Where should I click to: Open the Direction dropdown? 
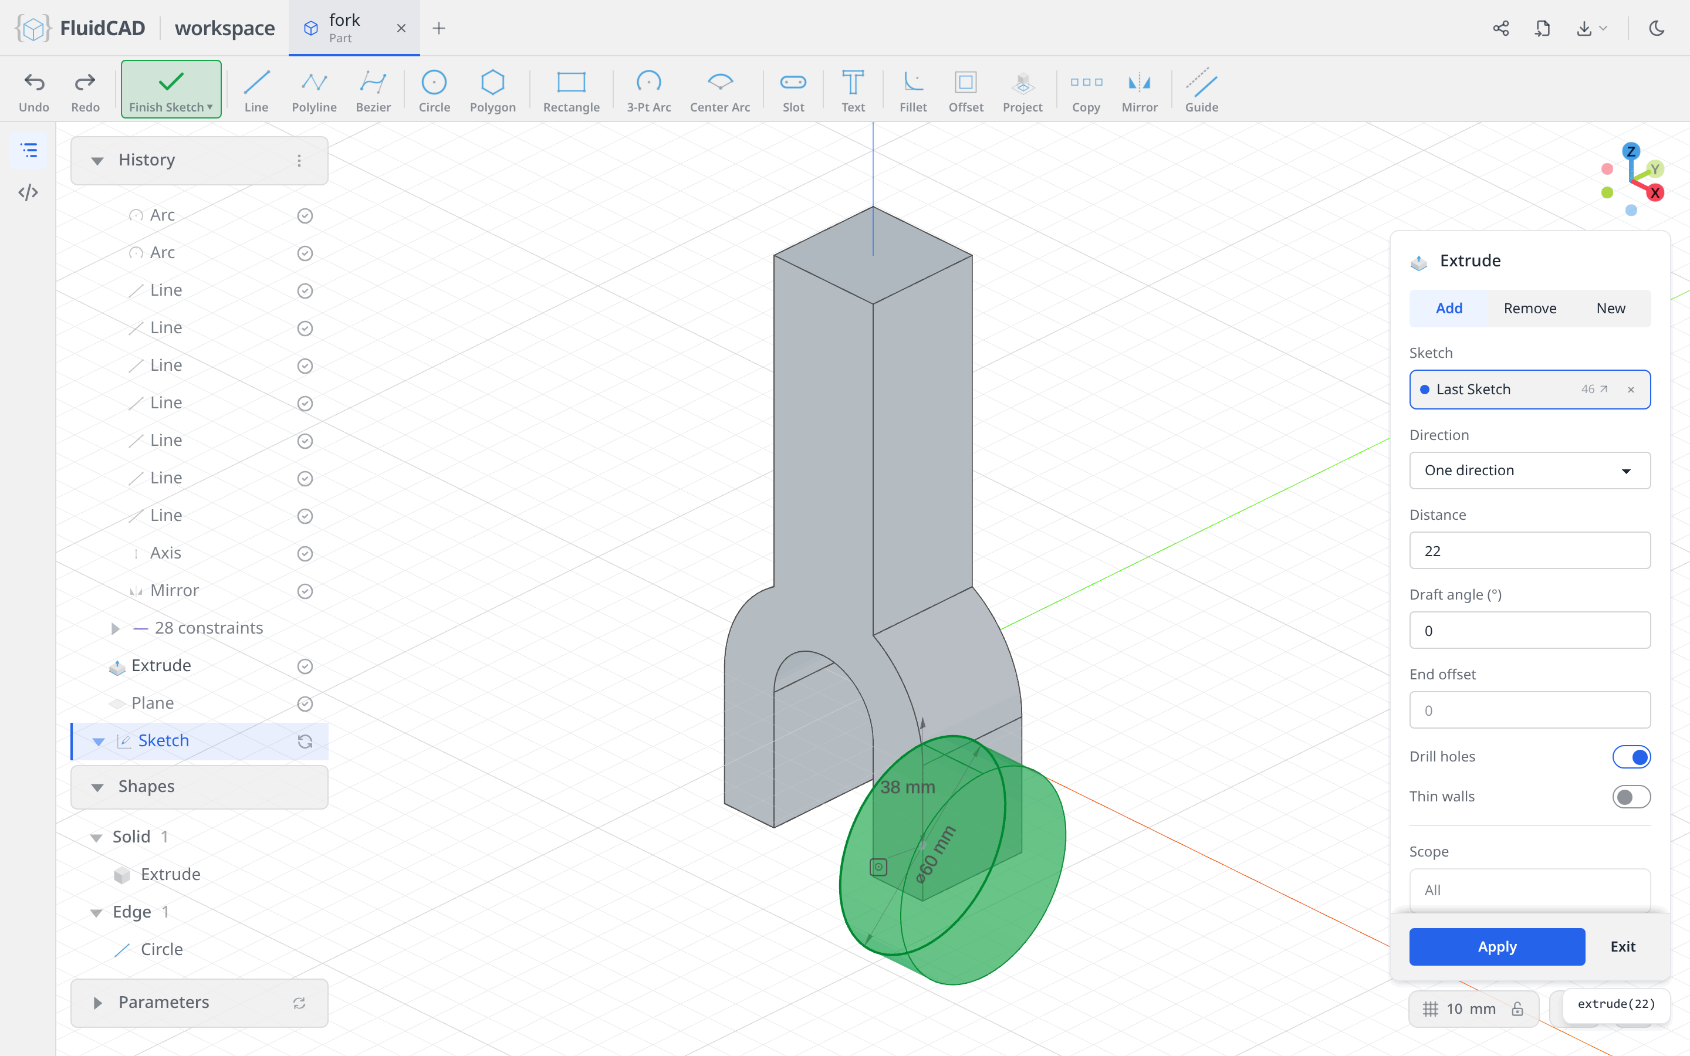pos(1529,470)
